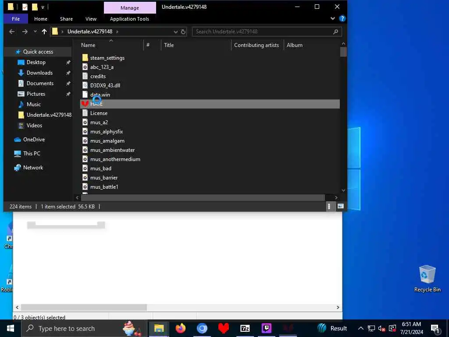The height and width of the screenshot is (337, 449).
Task: Select the License file
Action: coord(99,113)
